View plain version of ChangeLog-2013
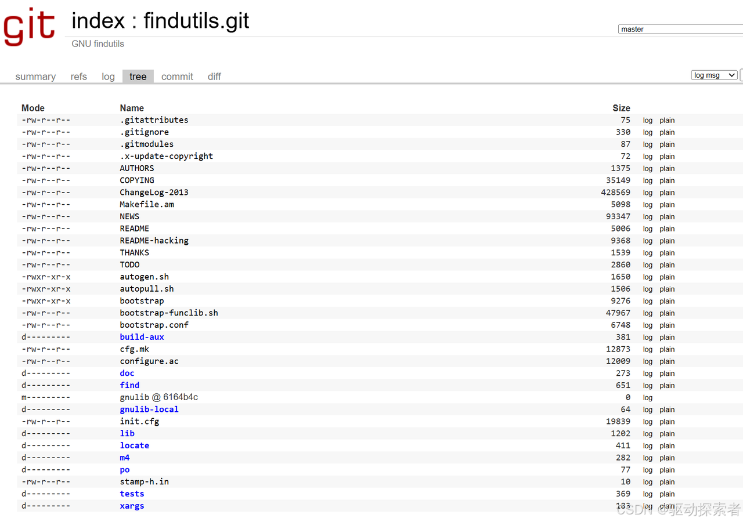This screenshot has height=522, width=743. pos(667,193)
